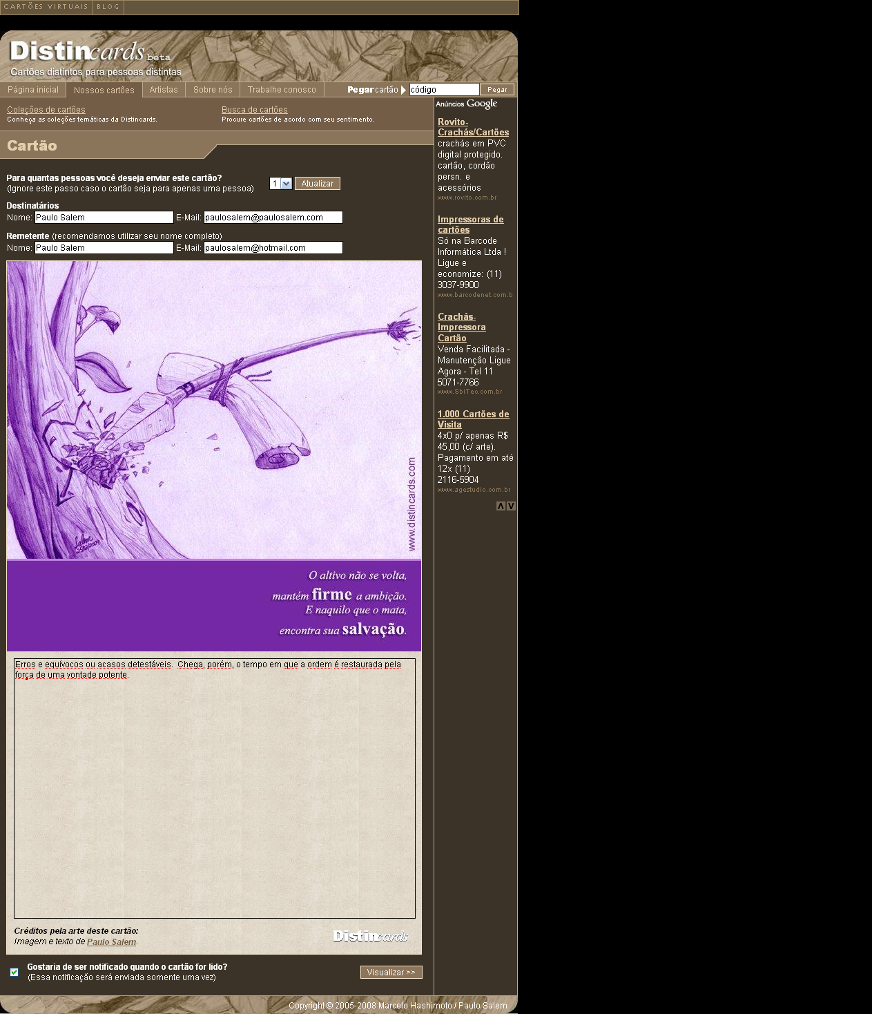
Task: Click the Distincards logo below message box
Action: pyautogui.click(x=370, y=936)
